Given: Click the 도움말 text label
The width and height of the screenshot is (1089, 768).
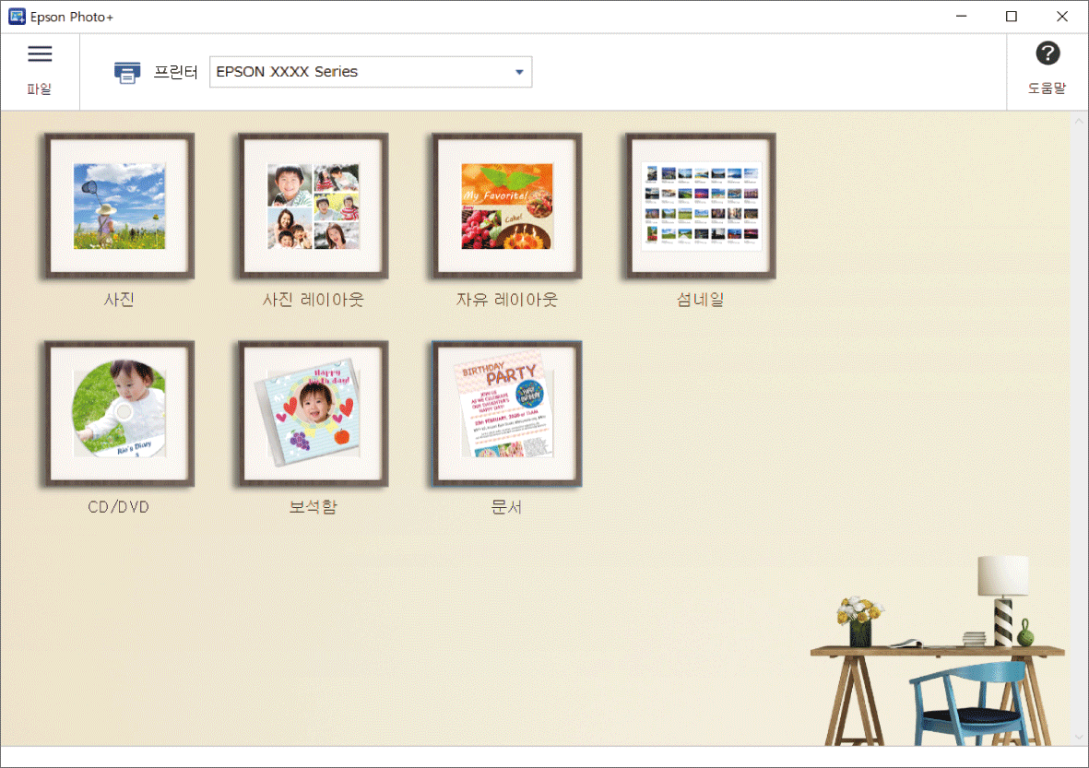Looking at the screenshot, I should [1048, 89].
